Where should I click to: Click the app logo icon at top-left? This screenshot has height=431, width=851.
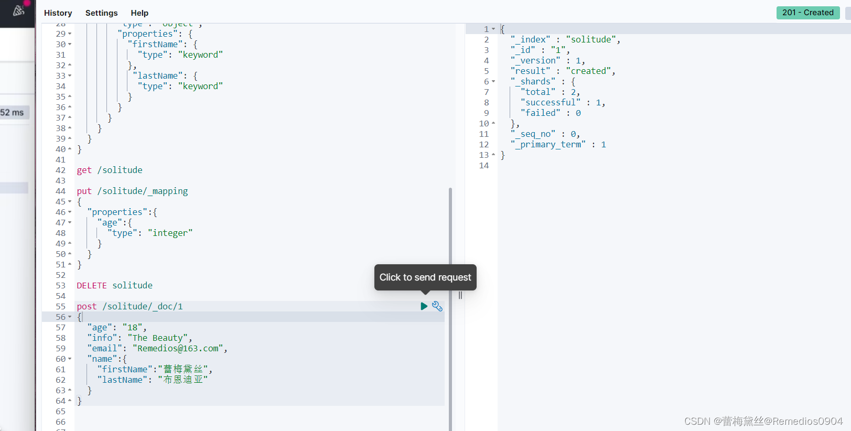18,10
